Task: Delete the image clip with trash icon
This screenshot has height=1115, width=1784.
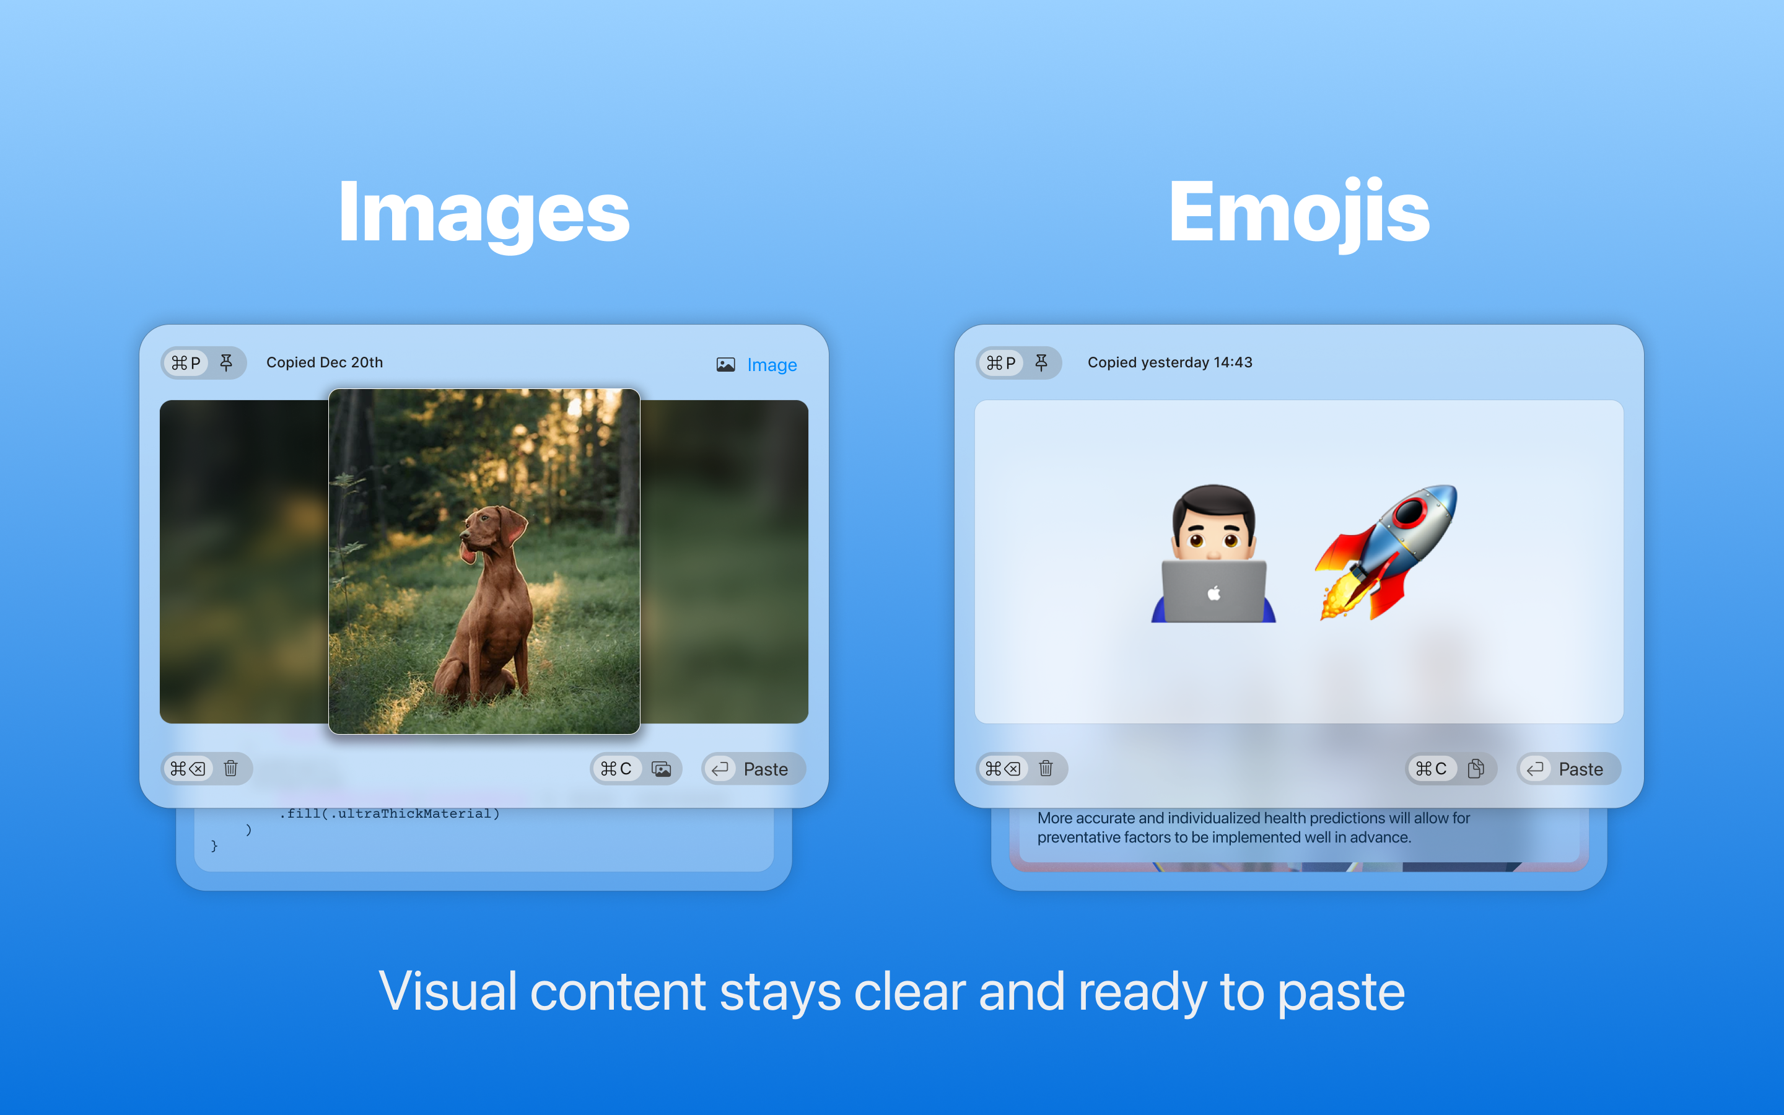Action: tap(230, 768)
